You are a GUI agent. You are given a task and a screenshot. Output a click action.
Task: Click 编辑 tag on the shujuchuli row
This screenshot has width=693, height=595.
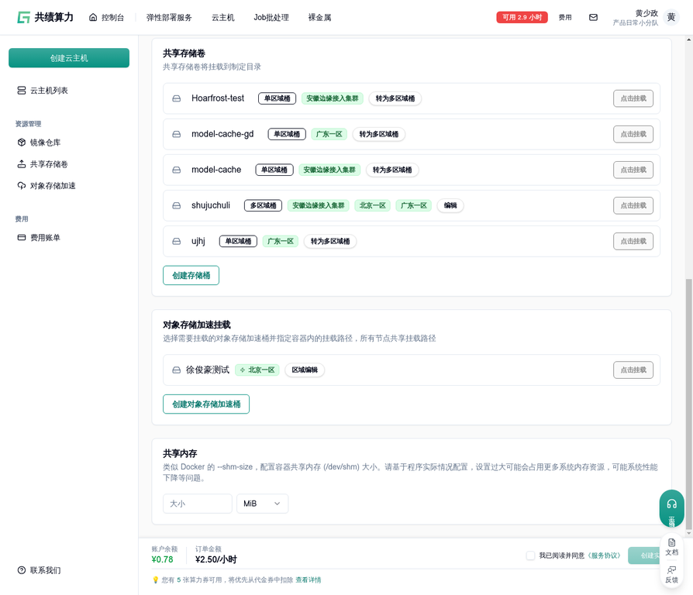[x=450, y=205]
